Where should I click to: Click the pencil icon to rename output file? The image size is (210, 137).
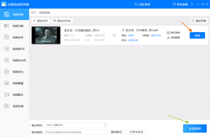coord(123,30)
